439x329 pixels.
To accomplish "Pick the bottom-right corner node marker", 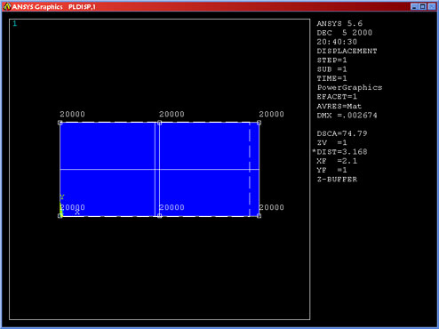I will click(259, 216).
